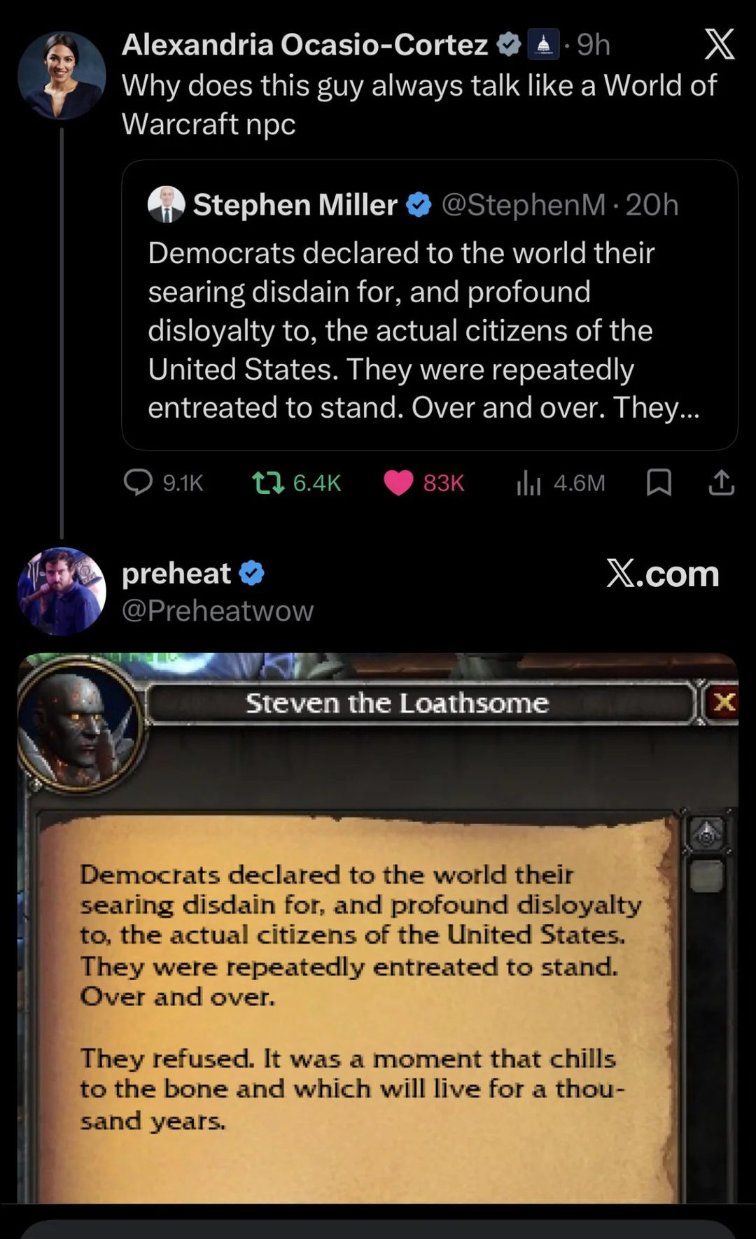756x1239 pixels.
Task: Click the quest text scrollbar thumb
Action: pos(707,876)
